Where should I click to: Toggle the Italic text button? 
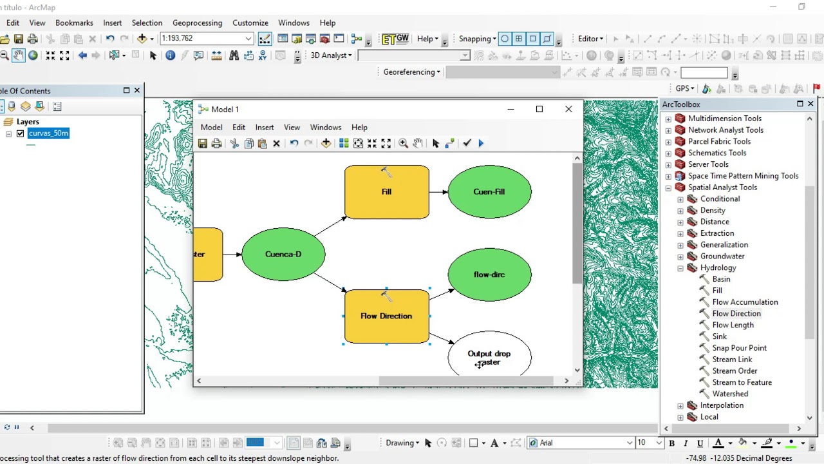click(x=686, y=443)
